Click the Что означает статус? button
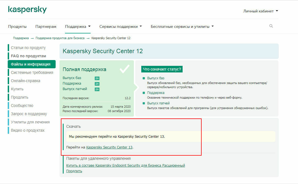 coord(162,69)
